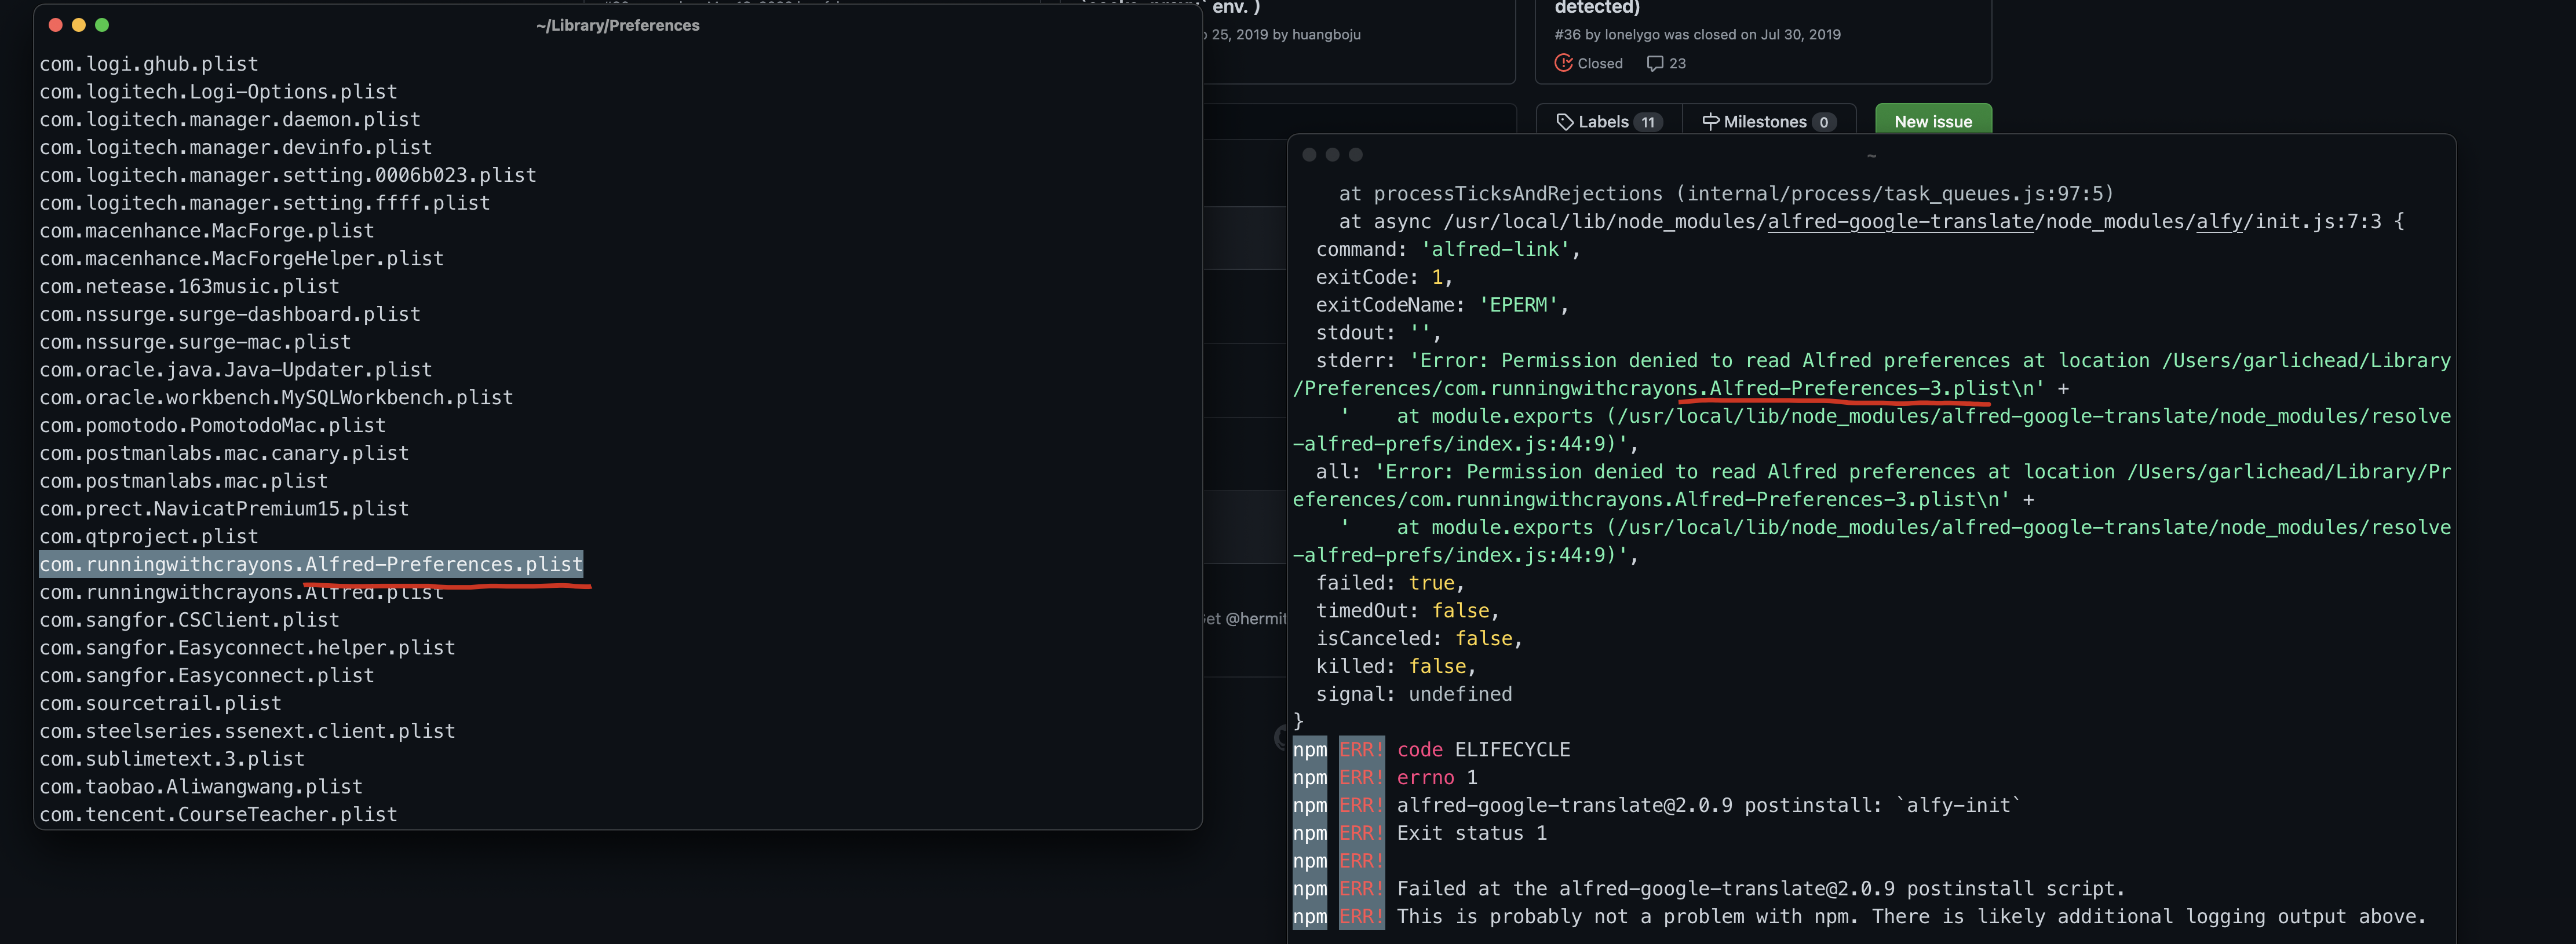Screen dimensions: 2576x944
Task: Click com.logitech.manager.setting.0006b023.plist entry
Action: point(288,175)
